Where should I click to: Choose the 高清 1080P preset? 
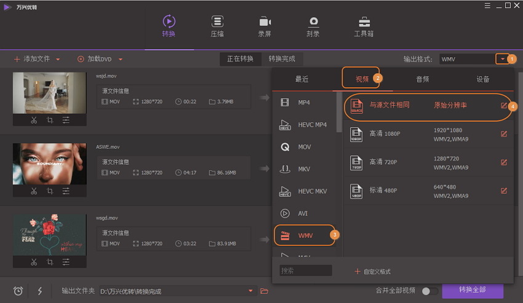[x=428, y=135]
